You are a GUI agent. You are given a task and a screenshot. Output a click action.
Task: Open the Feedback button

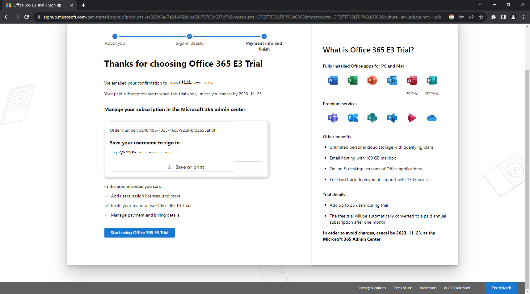(501, 288)
